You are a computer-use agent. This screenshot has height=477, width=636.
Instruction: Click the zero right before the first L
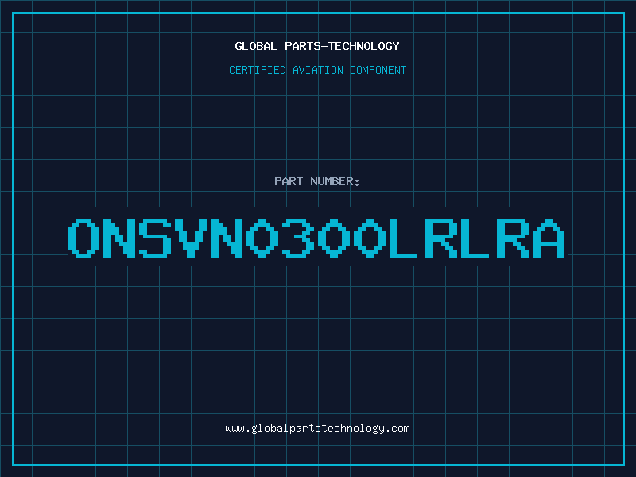pyautogui.click(x=370, y=238)
